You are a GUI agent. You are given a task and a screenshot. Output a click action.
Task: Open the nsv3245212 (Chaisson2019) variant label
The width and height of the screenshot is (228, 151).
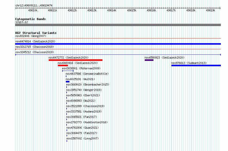click(x=35, y=52)
